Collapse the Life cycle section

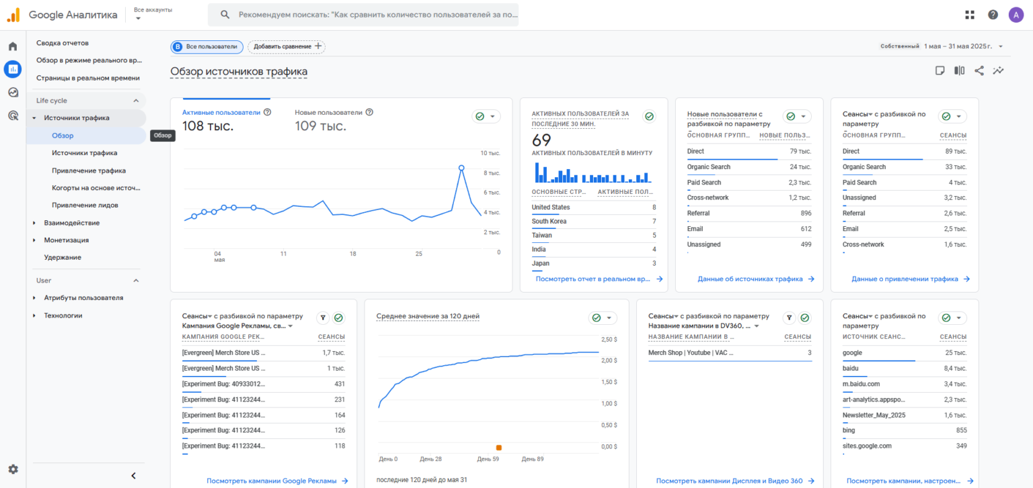(135, 101)
